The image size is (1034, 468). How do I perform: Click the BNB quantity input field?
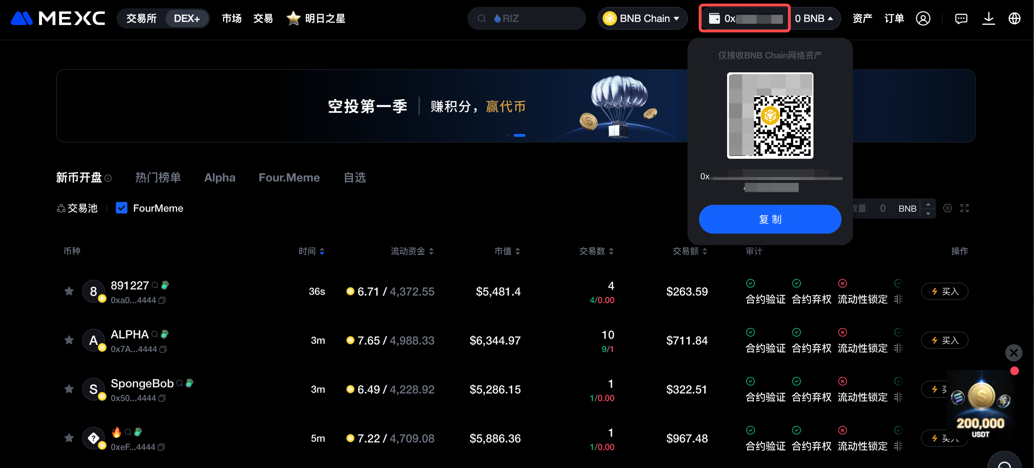(883, 208)
